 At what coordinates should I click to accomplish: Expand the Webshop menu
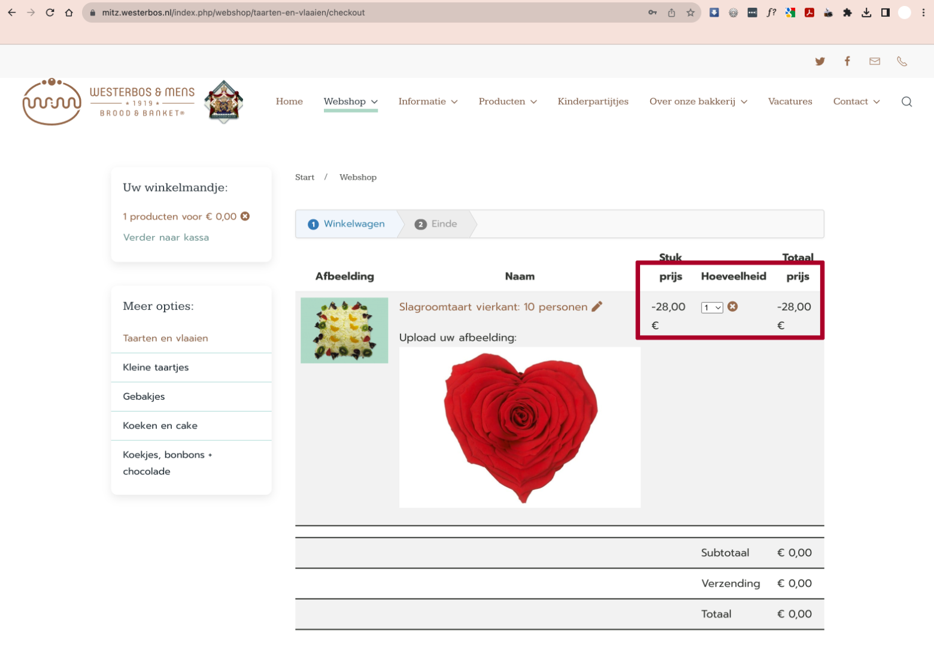click(351, 102)
